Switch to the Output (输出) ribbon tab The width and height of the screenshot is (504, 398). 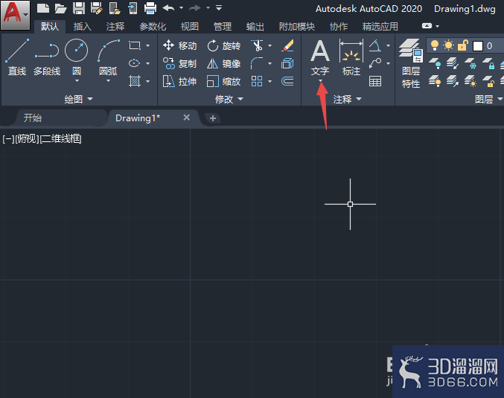tap(255, 26)
